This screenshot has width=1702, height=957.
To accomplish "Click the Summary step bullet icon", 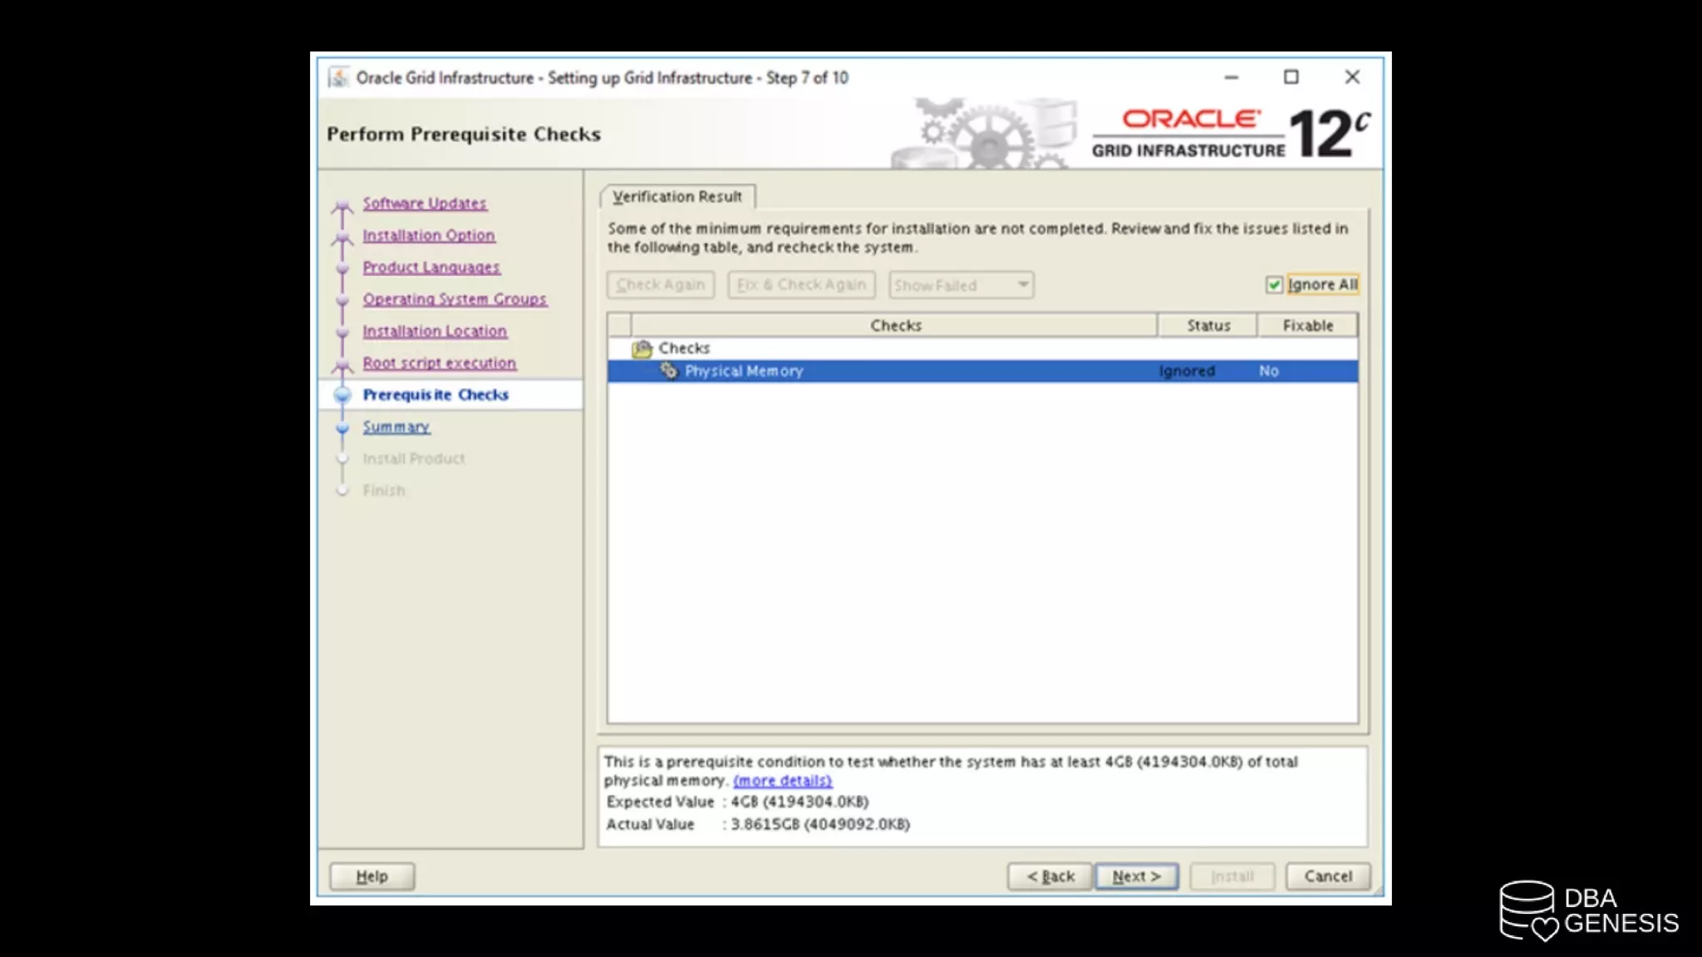I will pyautogui.click(x=342, y=427).
